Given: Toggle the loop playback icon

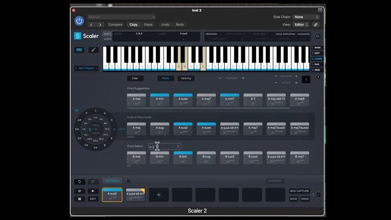Looking at the screenshot, I should [79, 191].
